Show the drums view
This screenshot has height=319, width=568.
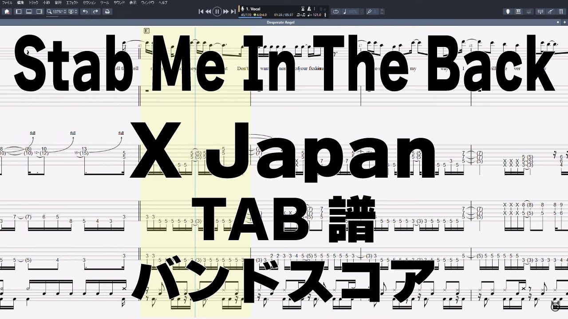click(x=529, y=12)
